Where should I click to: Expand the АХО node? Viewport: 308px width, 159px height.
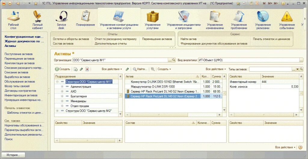(62, 91)
